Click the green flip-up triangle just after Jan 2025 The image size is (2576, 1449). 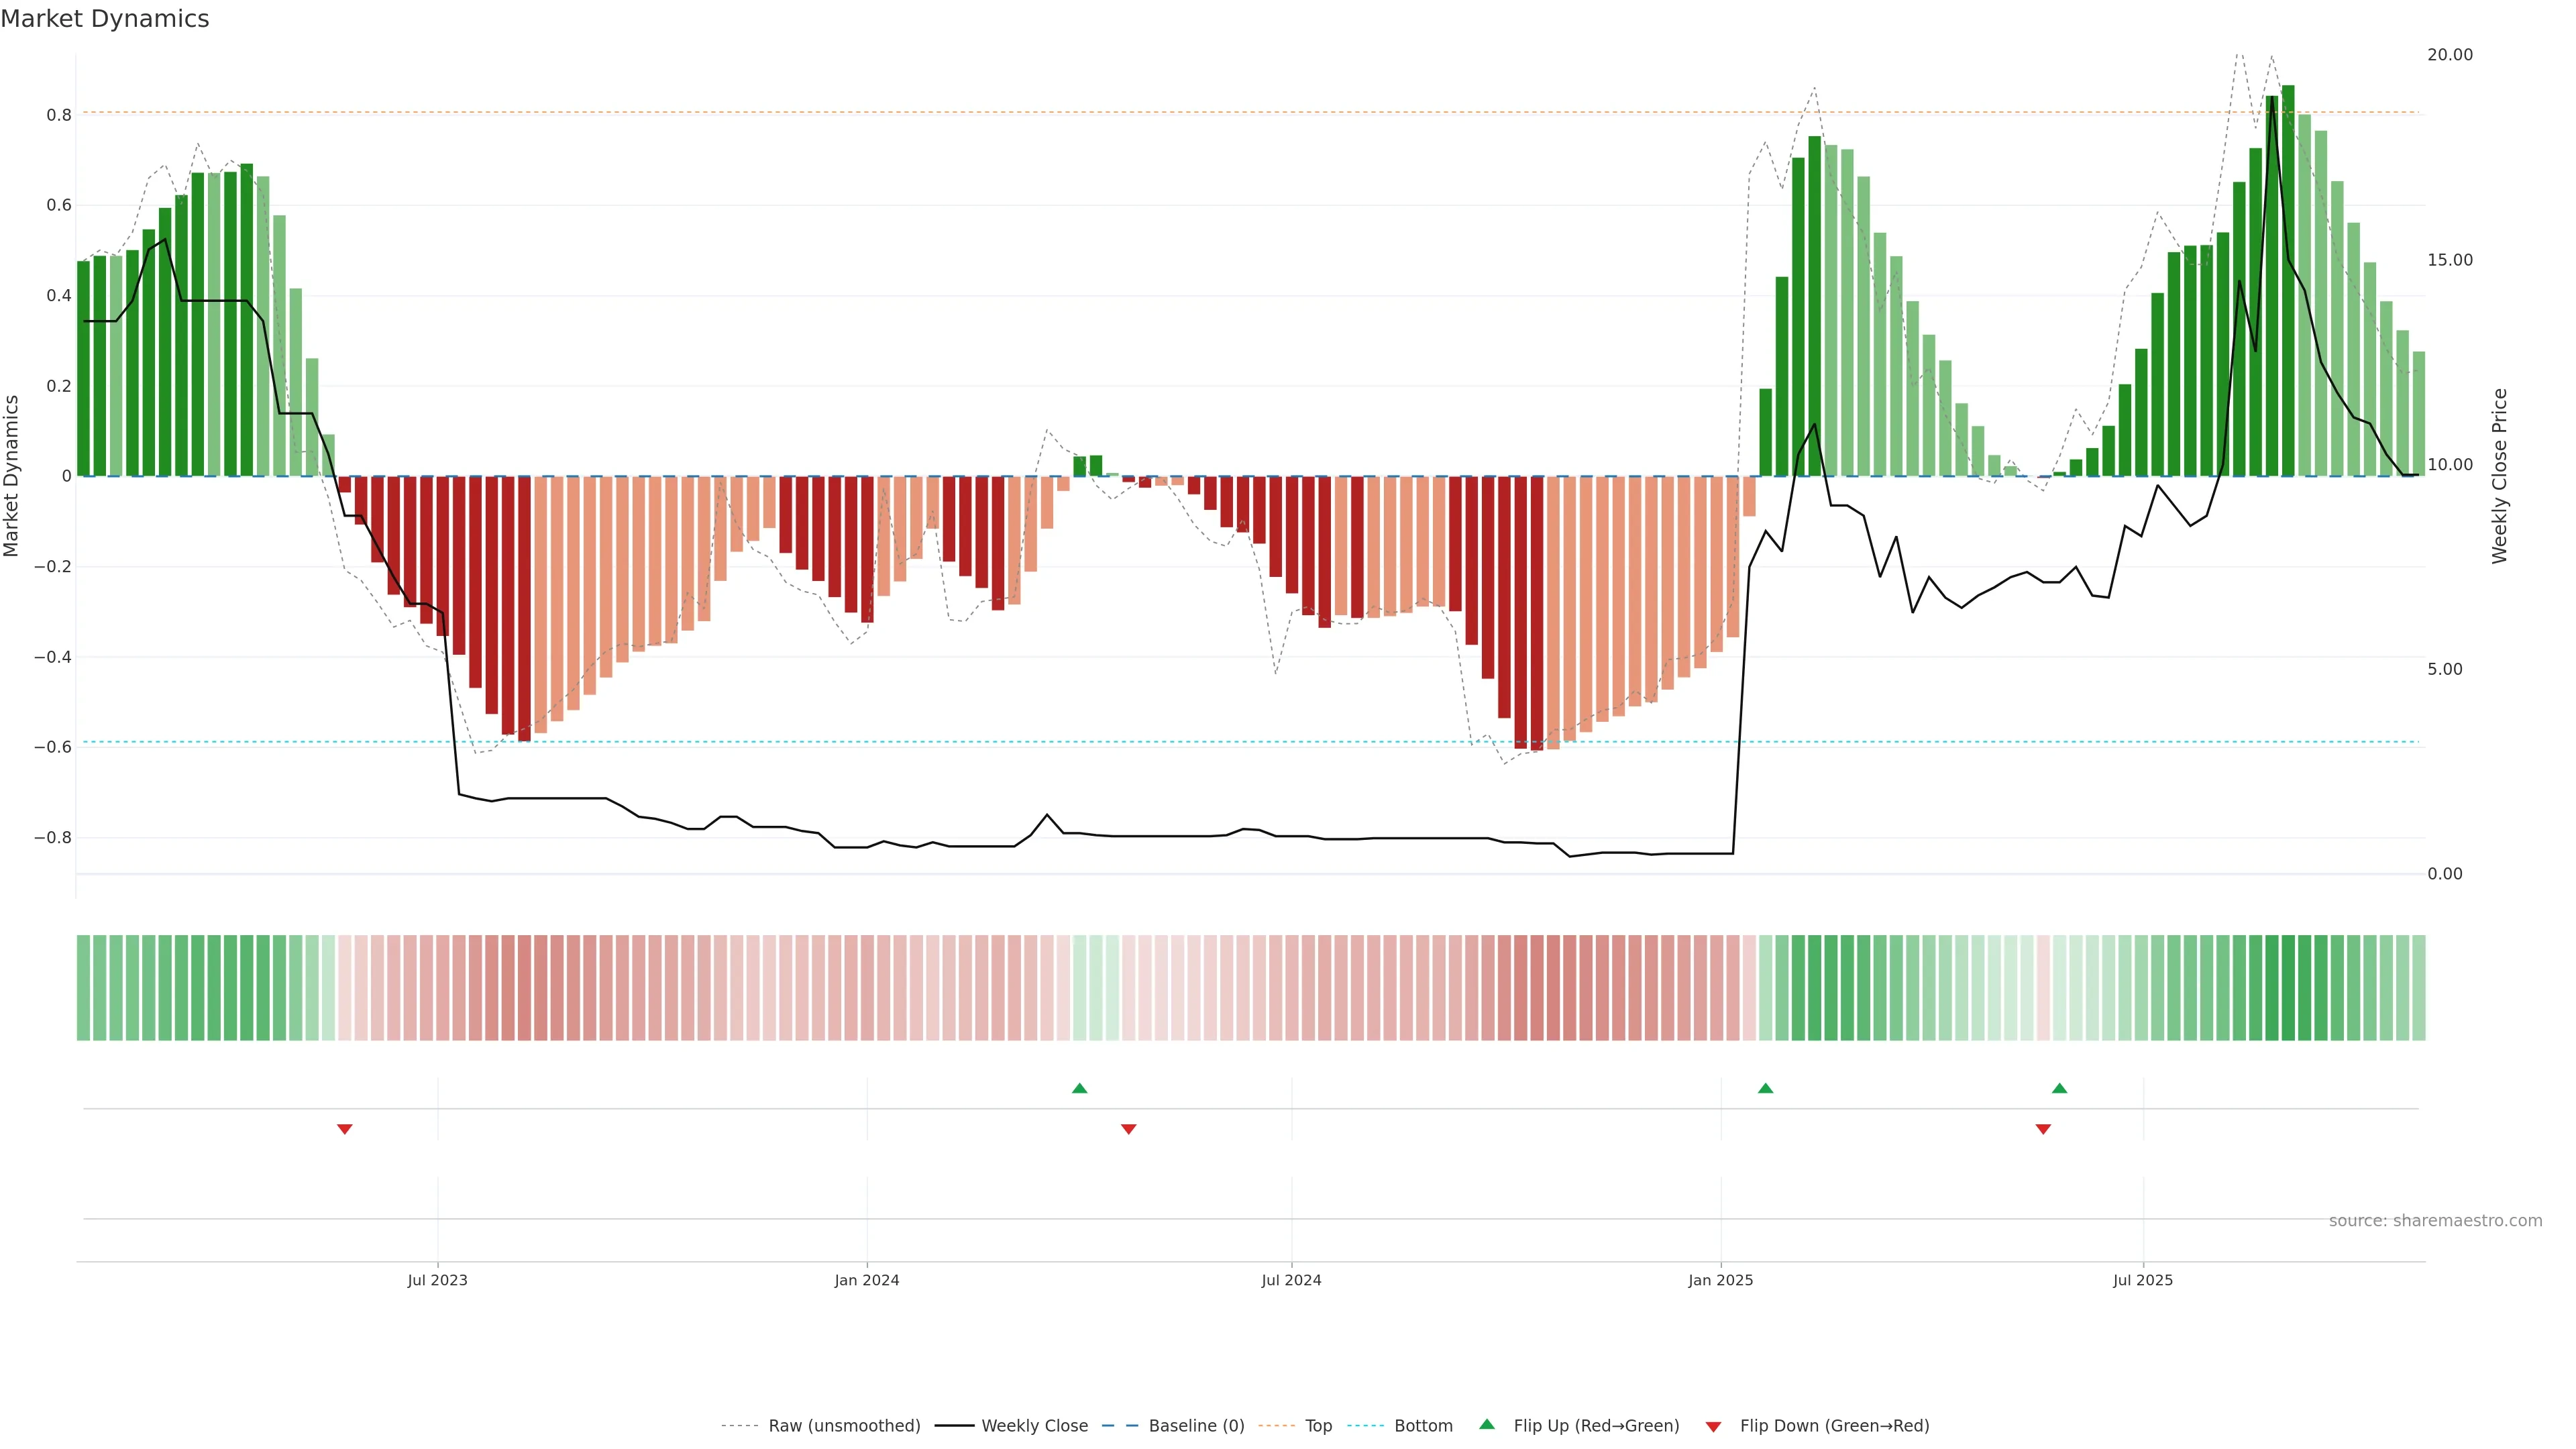point(1765,1088)
